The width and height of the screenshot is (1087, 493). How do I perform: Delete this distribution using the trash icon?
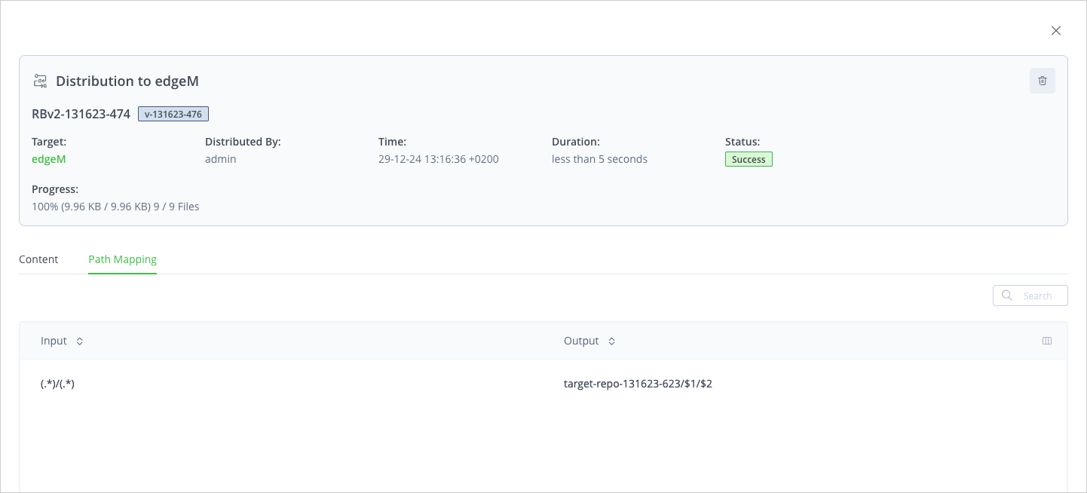pos(1043,81)
